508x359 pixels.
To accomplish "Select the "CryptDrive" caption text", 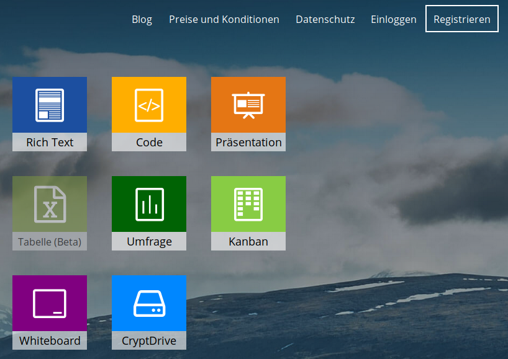I will (149, 340).
